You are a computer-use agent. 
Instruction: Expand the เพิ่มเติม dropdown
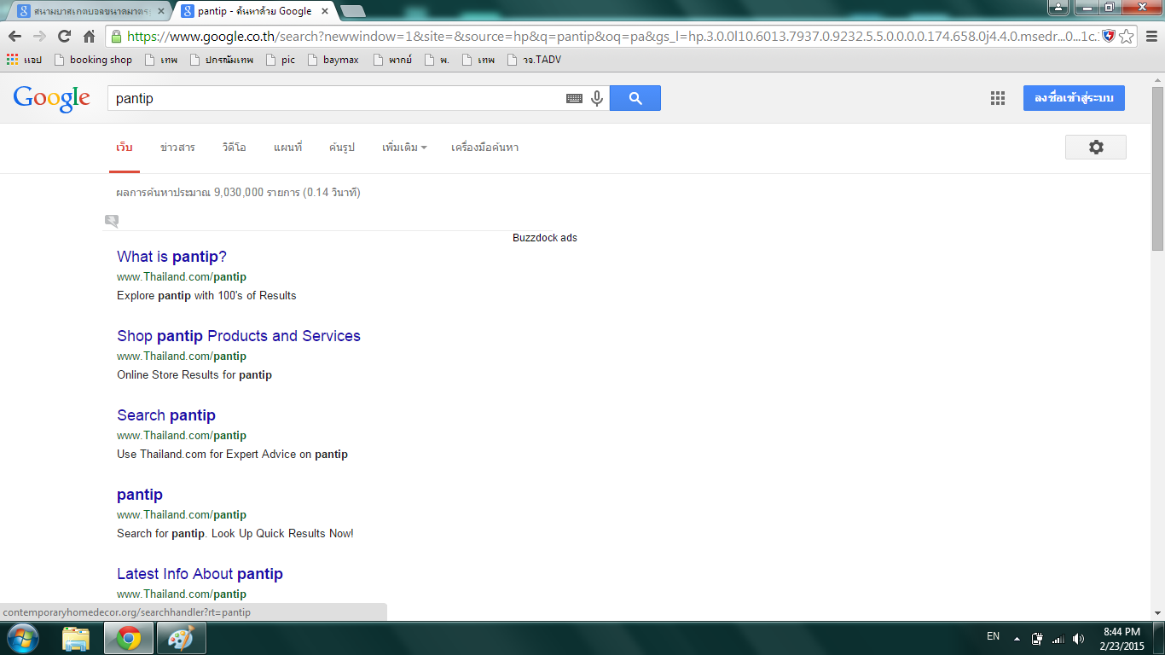(404, 148)
